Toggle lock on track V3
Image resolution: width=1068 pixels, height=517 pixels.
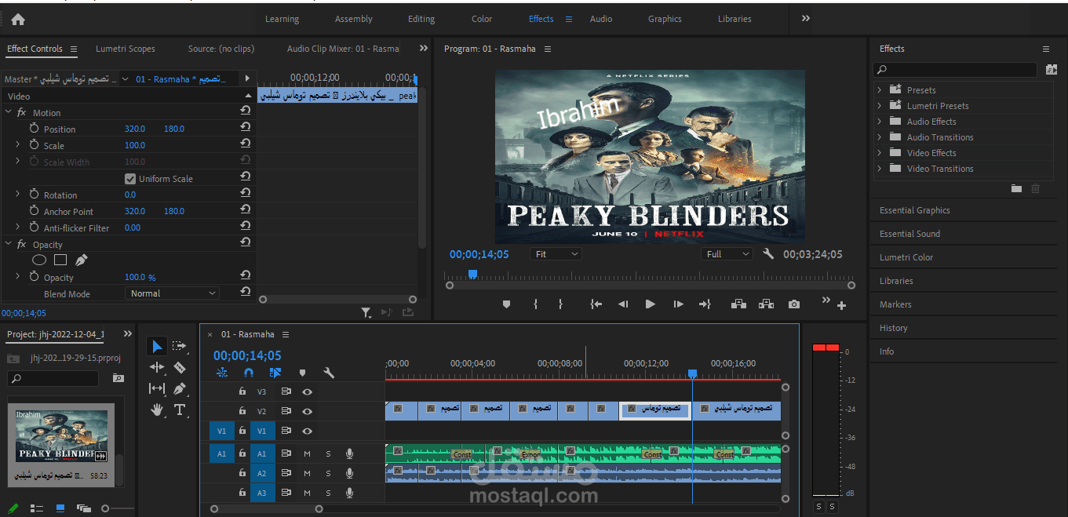point(242,391)
